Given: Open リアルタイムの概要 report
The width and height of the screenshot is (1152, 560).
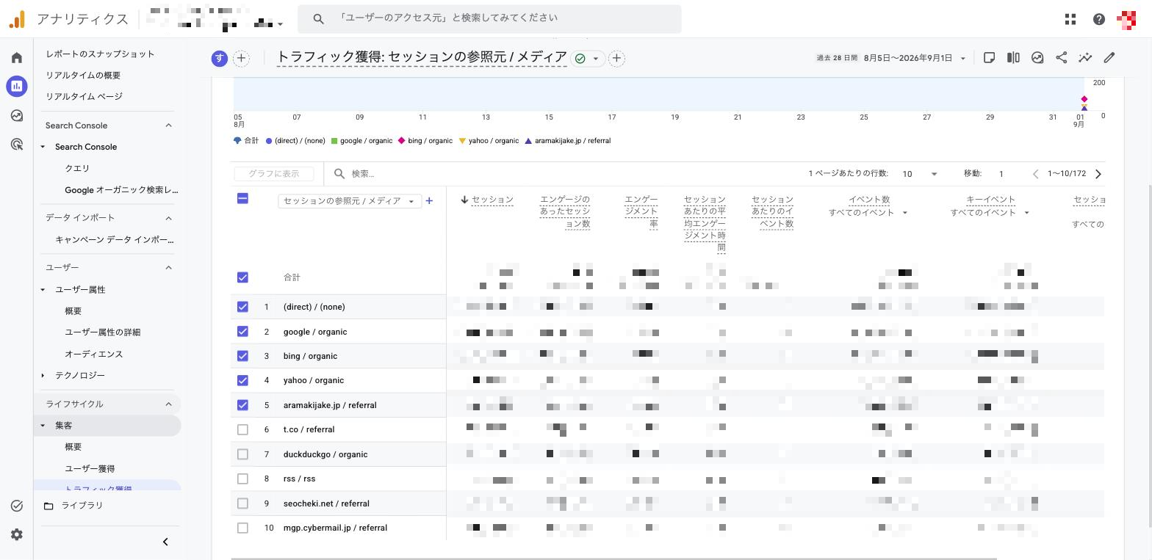Looking at the screenshot, I should point(83,76).
